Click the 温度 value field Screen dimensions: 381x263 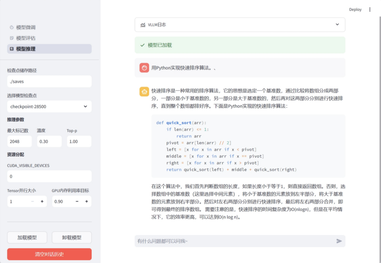click(49, 142)
